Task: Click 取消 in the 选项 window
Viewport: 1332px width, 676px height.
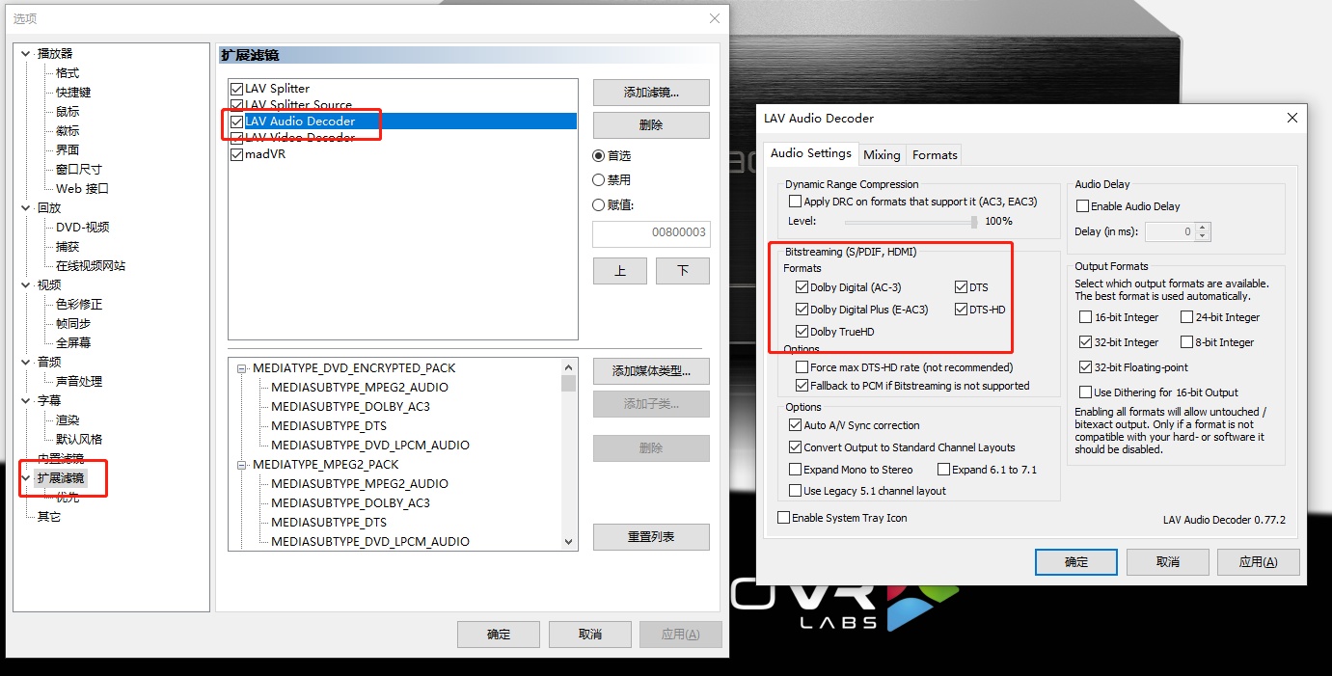Action: pos(590,635)
